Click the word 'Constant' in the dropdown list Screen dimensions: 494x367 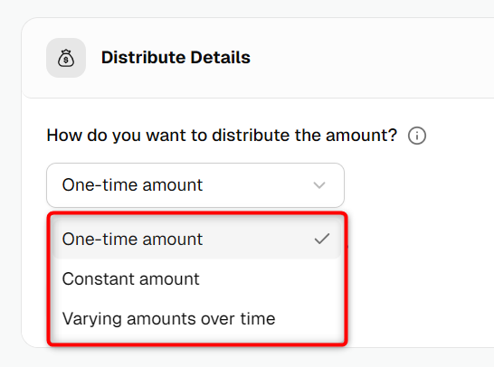pyautogui.click(x=99, y=279)
